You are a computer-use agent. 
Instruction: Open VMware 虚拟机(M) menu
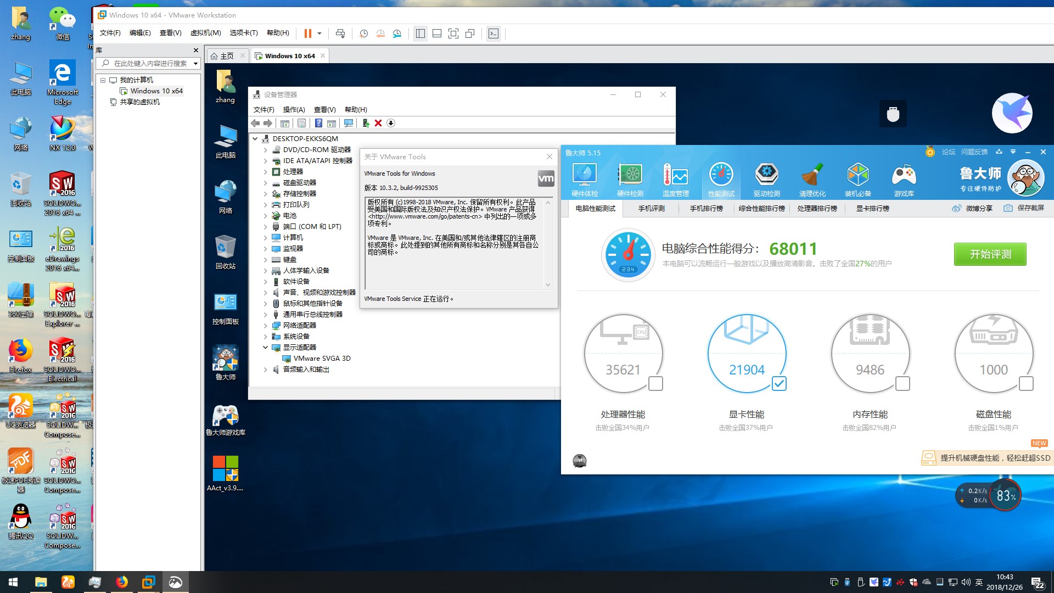point(205,33)
